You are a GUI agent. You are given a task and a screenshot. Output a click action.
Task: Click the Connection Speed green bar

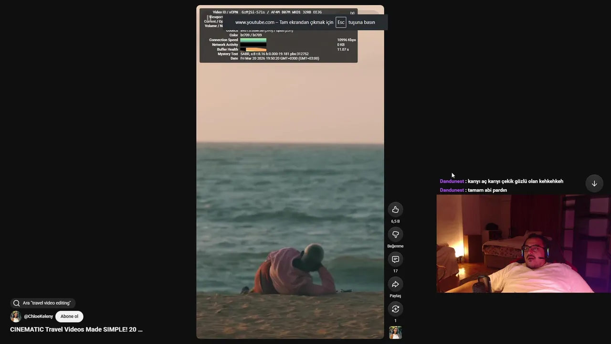(x=253, y=40)
